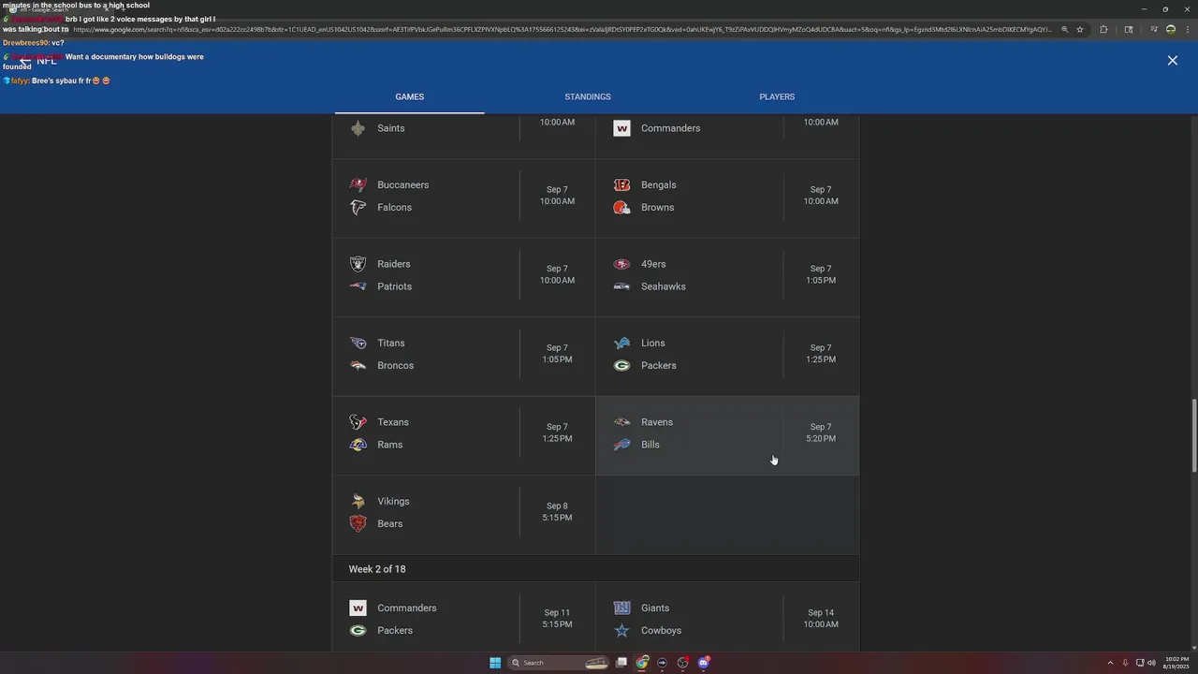Click the Ravens team logo

[x=621, y=422]
